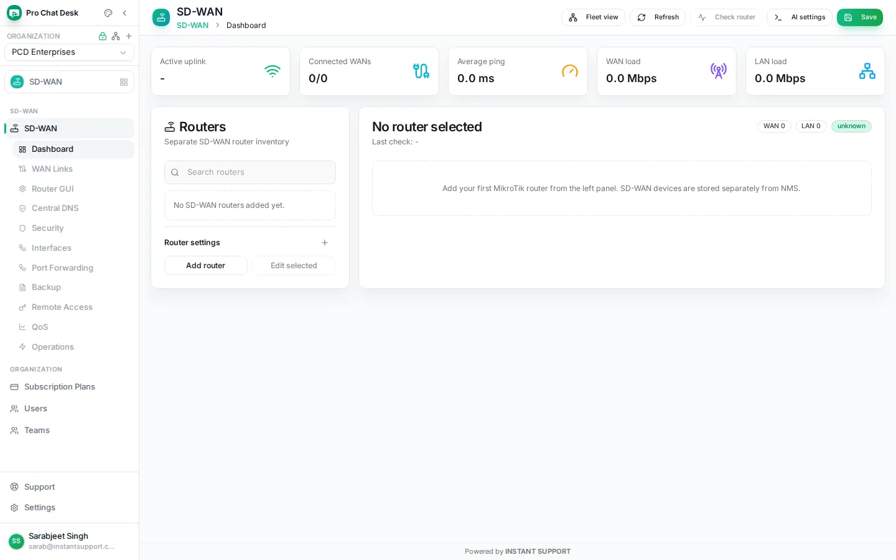Open Remote Access
This screenshot has width=896, height=560.
(x=73, y=307)
